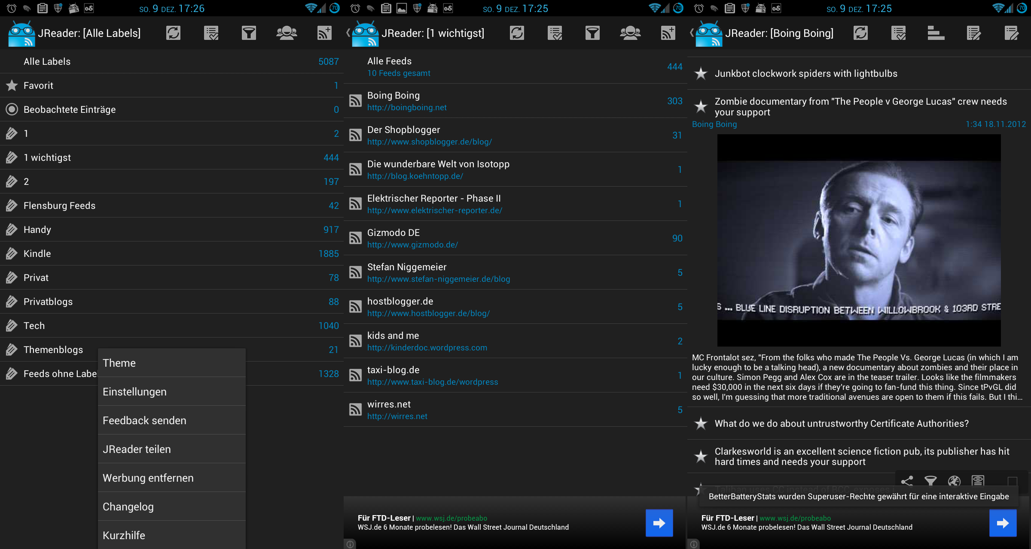Select Theme from the overflow menu
The image size is (1031, 549).
[172, 363]
